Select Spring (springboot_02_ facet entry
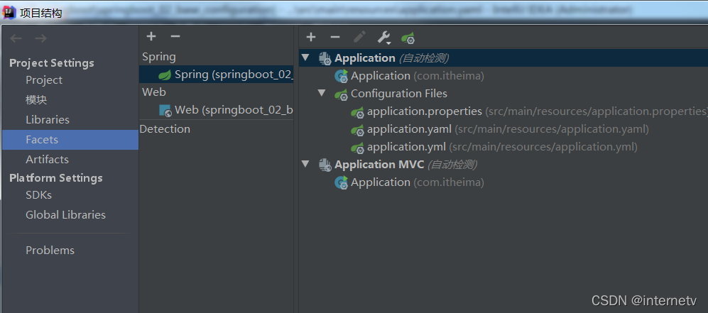The width and height of the screenshot is (708, 313). point(217,75)
